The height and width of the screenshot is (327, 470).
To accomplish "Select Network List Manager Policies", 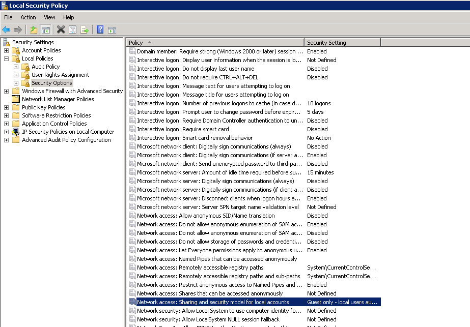I will tap(58, 99).
